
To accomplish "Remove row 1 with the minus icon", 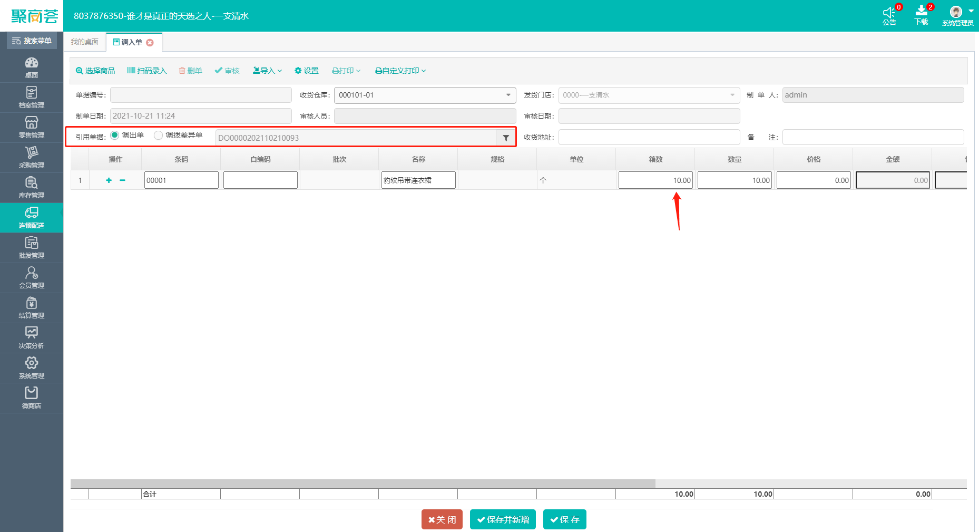I will click(122, 180).
